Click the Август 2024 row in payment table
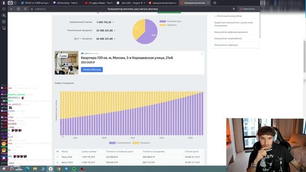 point(130,162)
